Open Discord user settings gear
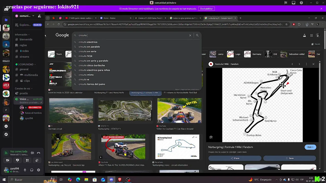The height and width of the screenshot is (183, 326). point(38,170)
